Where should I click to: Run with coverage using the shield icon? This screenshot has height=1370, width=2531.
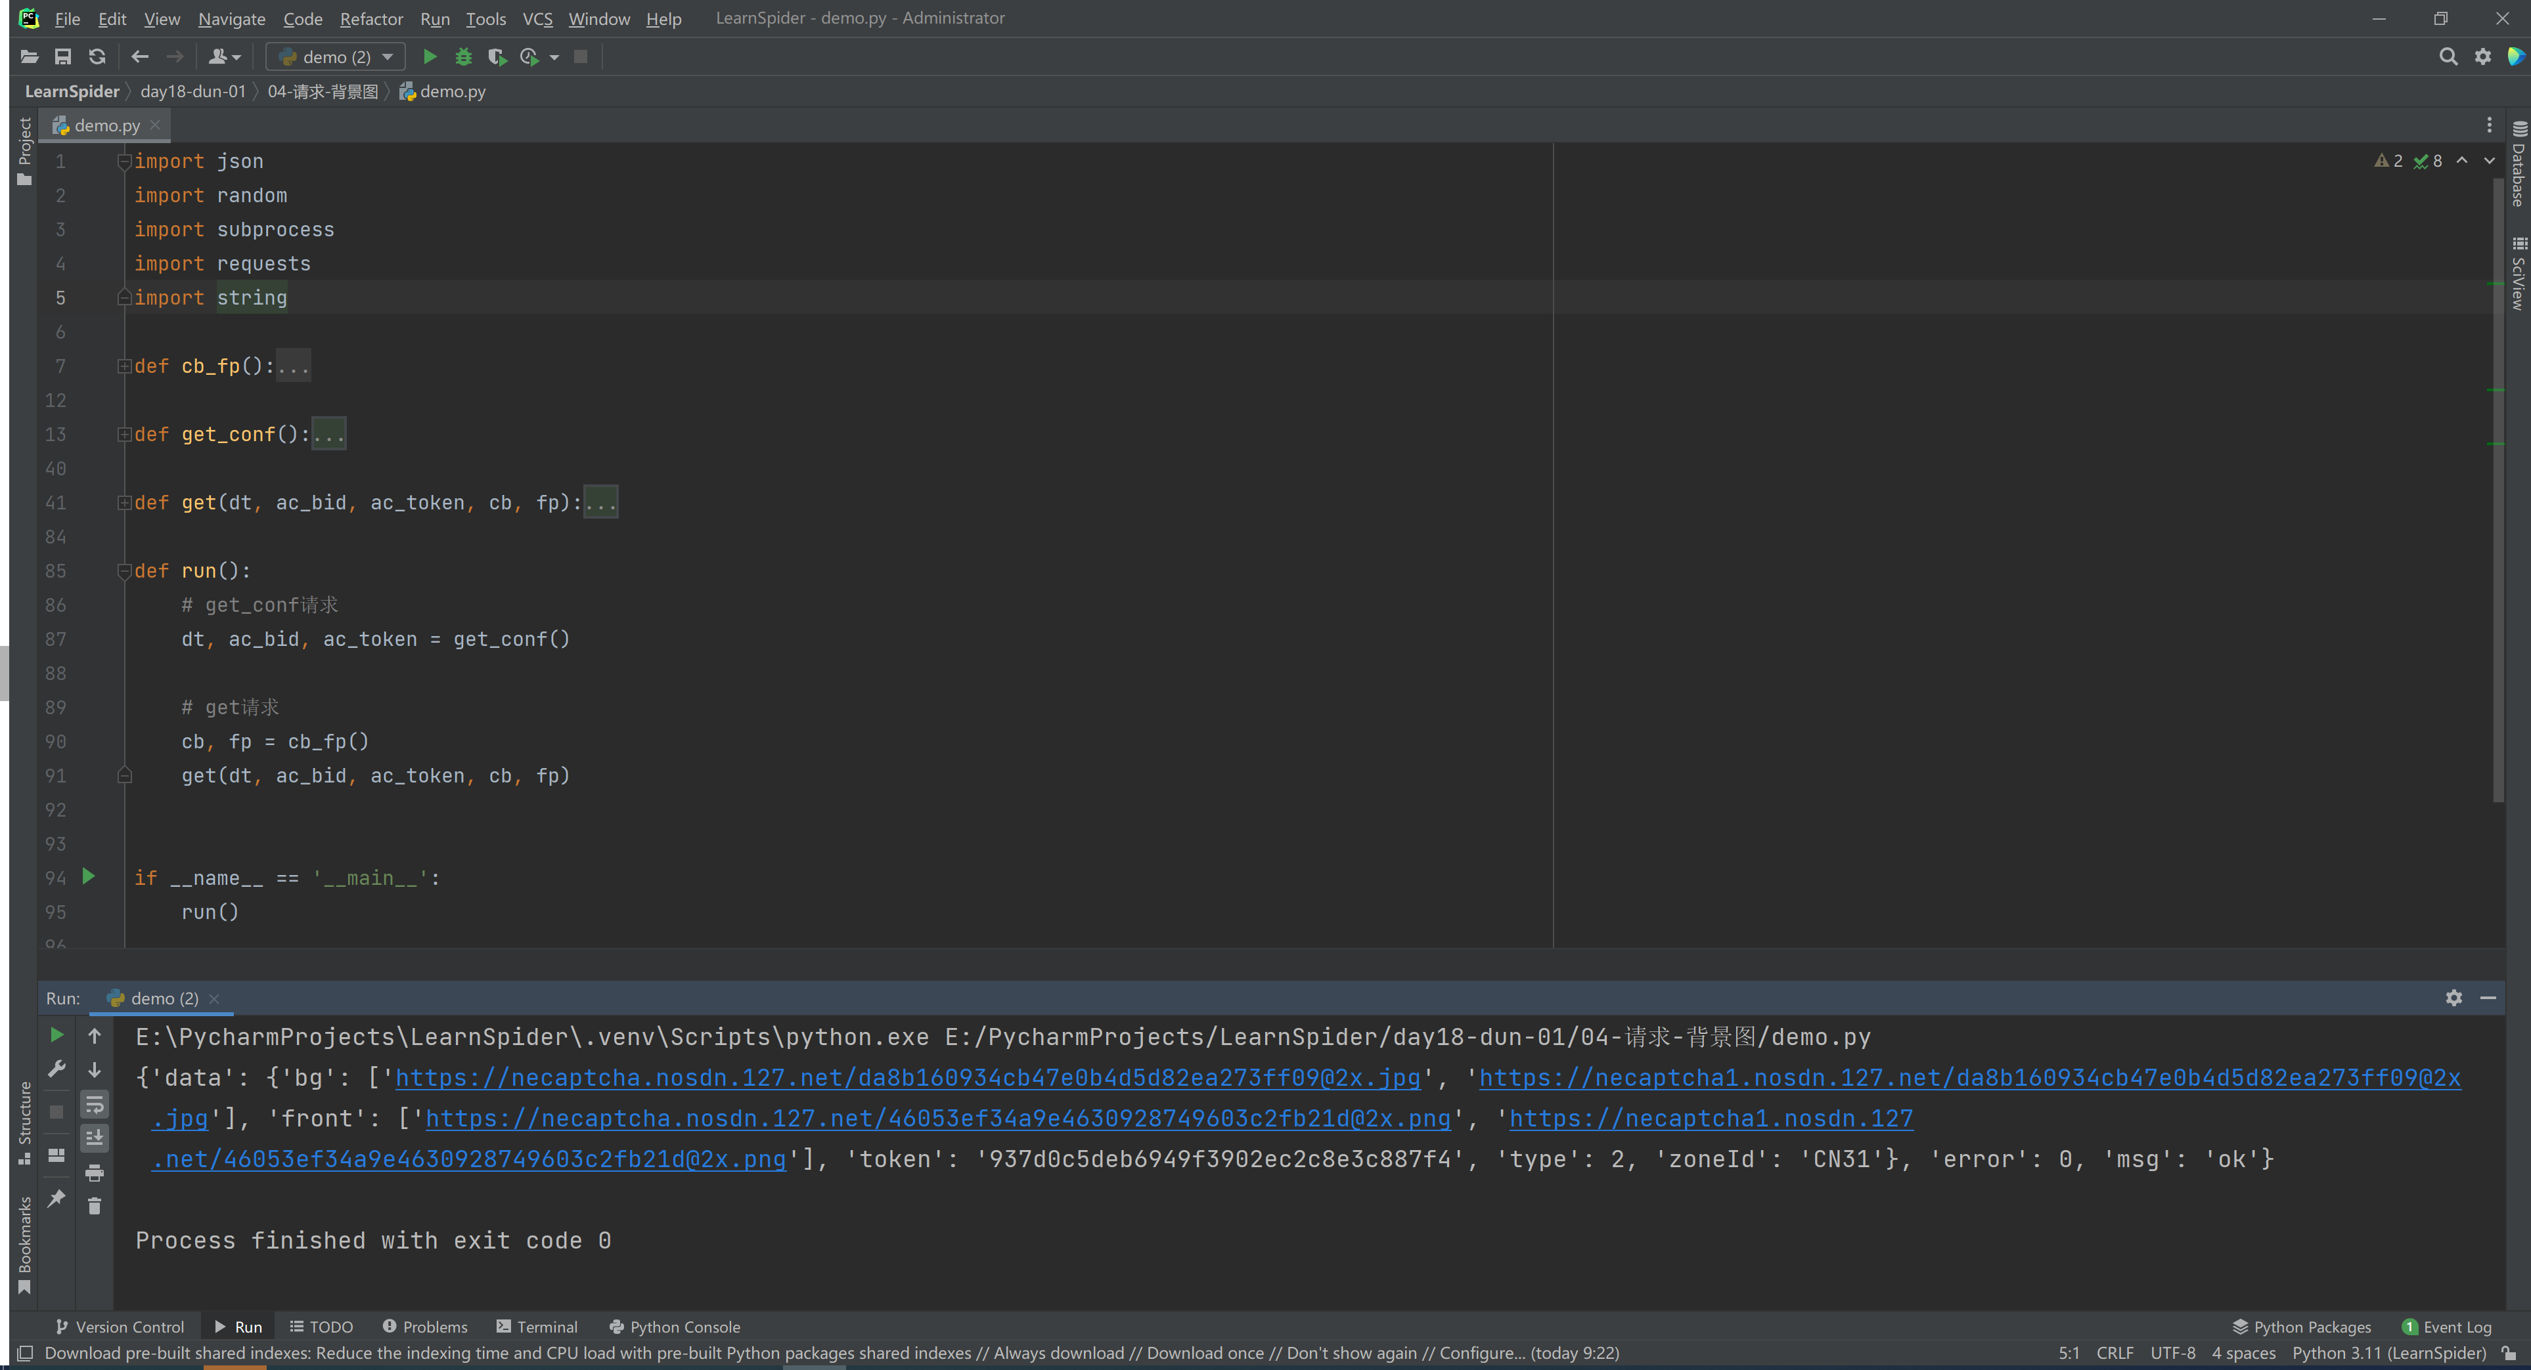pos(497,57)
